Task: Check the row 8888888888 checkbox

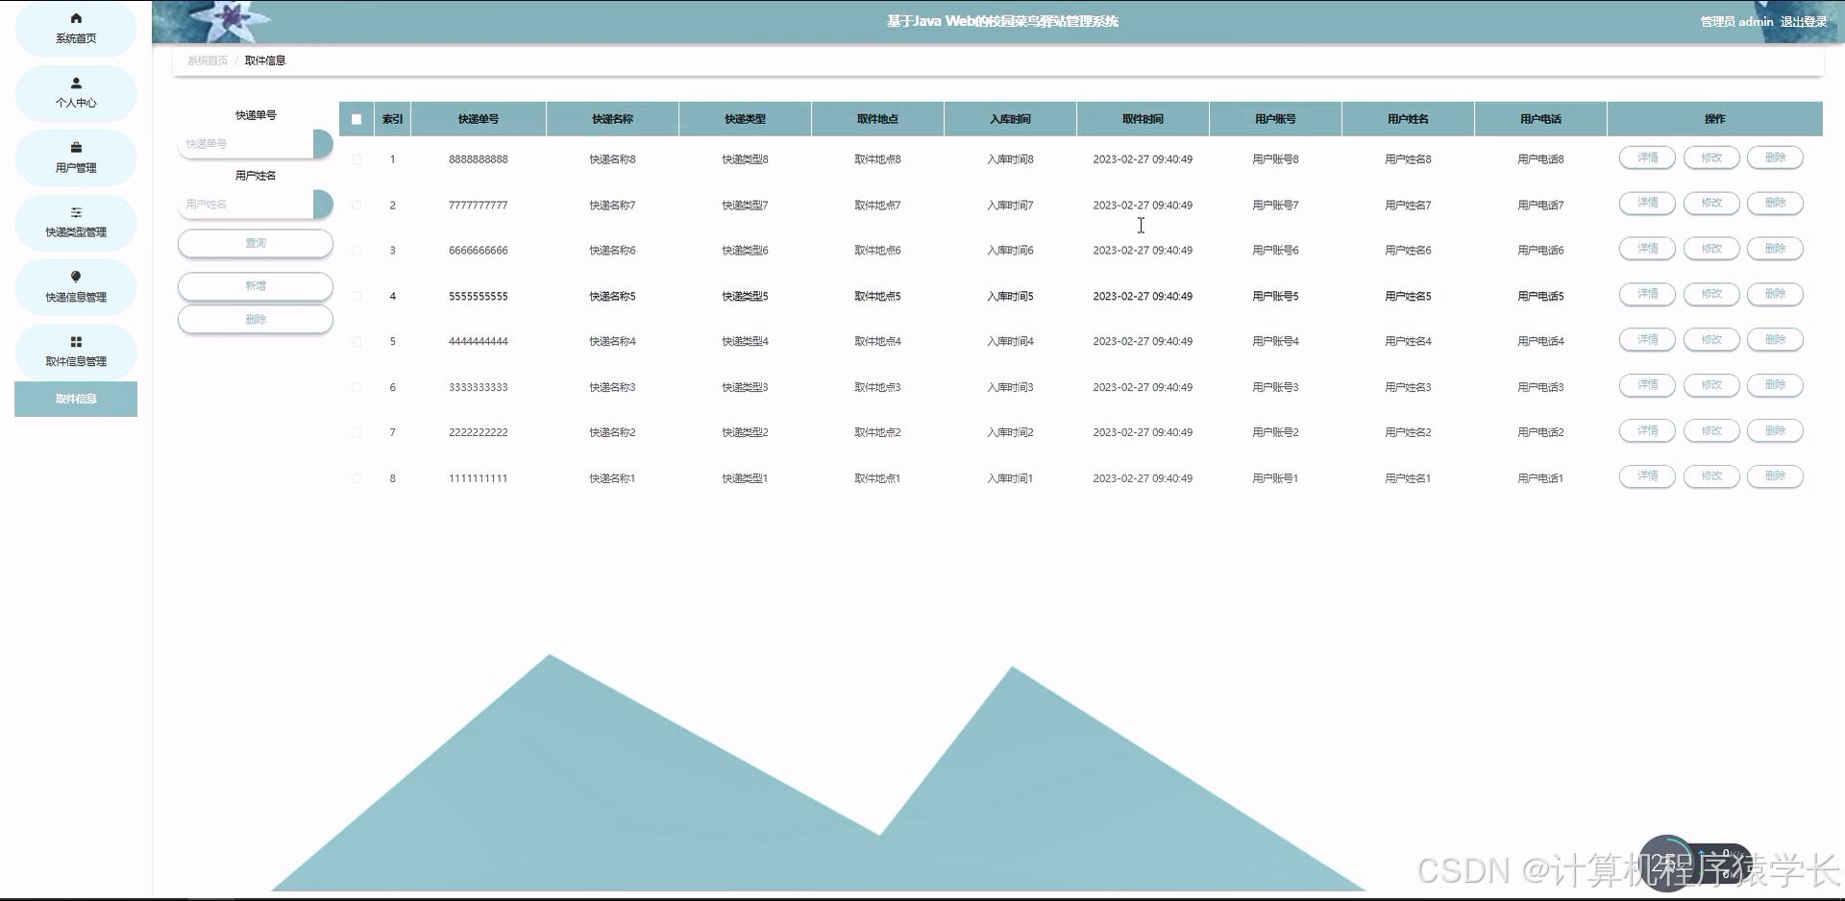Action: [x=357, y=159]
